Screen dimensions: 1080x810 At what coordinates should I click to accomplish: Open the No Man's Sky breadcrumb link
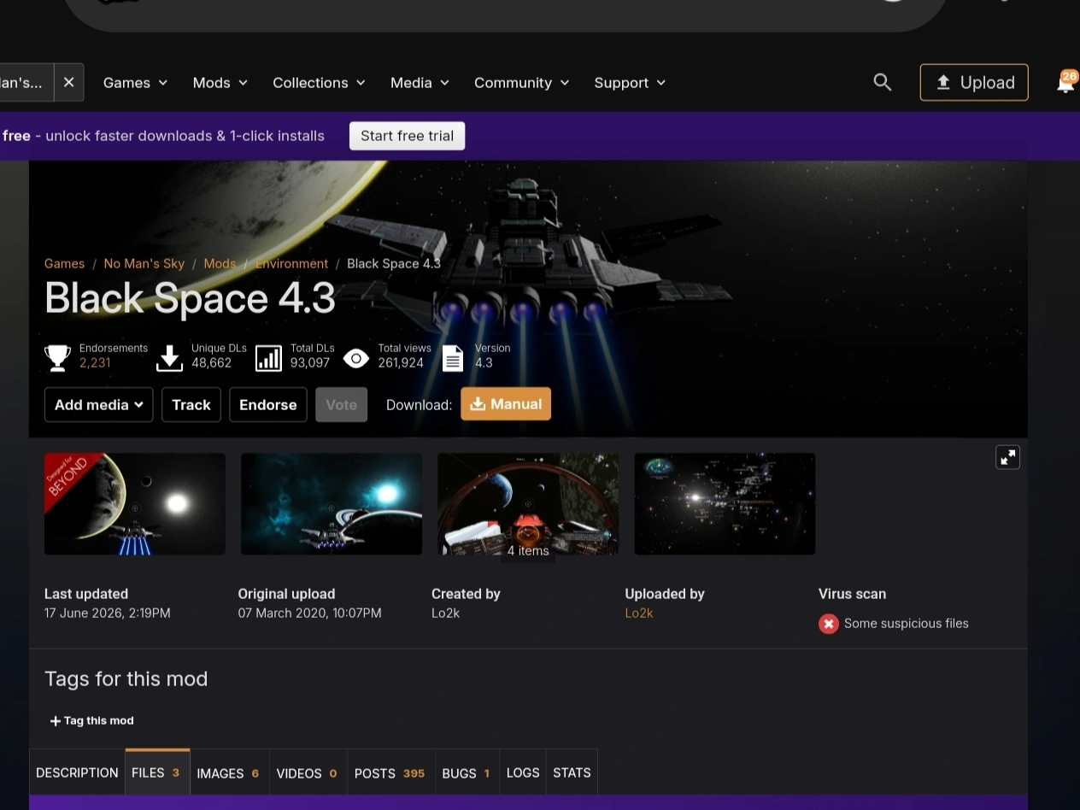pos(144,263)
